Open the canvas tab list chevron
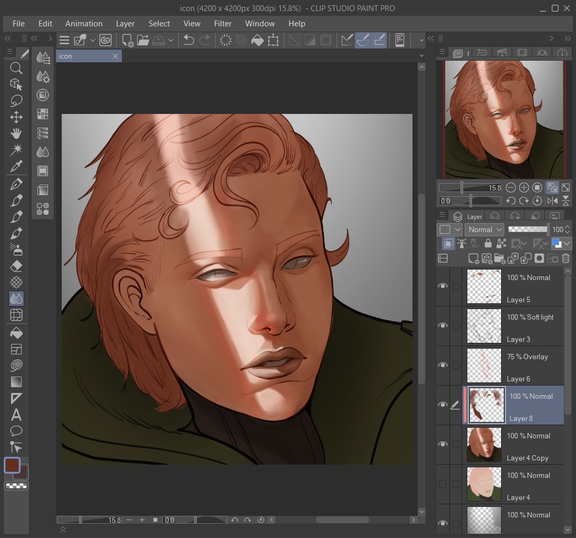The image size is (576, 538). click(422, 55)
